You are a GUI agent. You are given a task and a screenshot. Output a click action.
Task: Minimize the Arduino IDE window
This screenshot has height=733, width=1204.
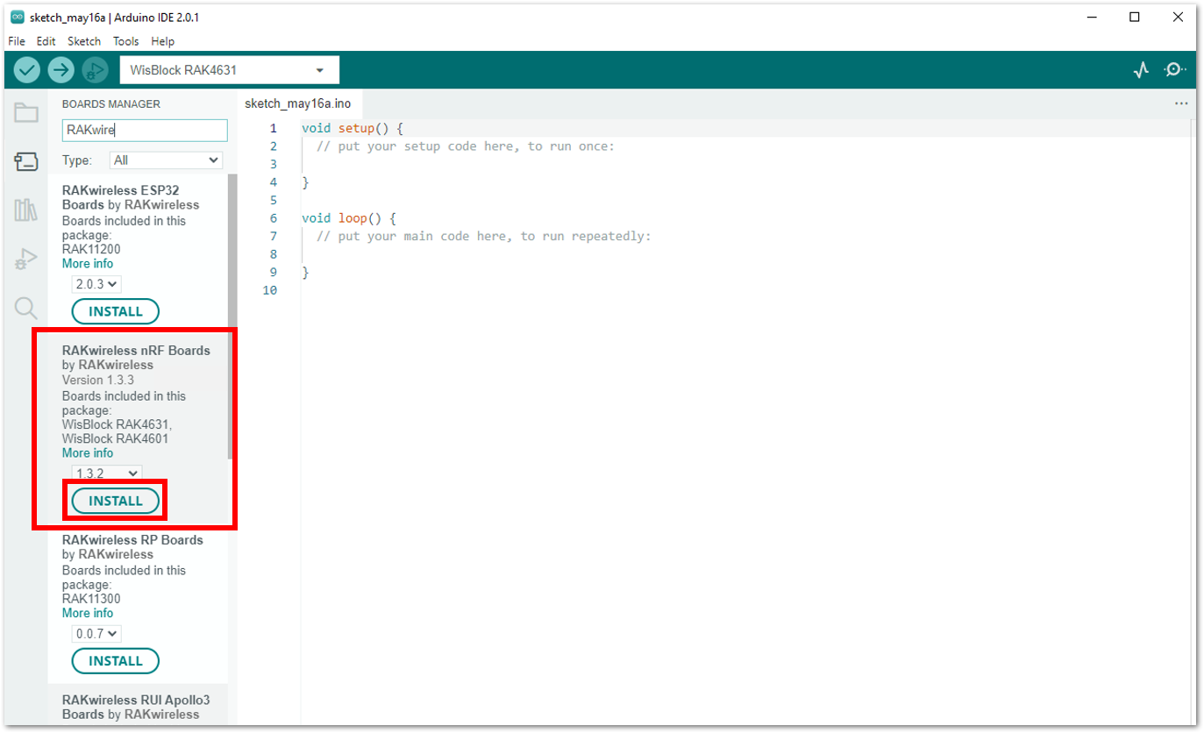1092,17
